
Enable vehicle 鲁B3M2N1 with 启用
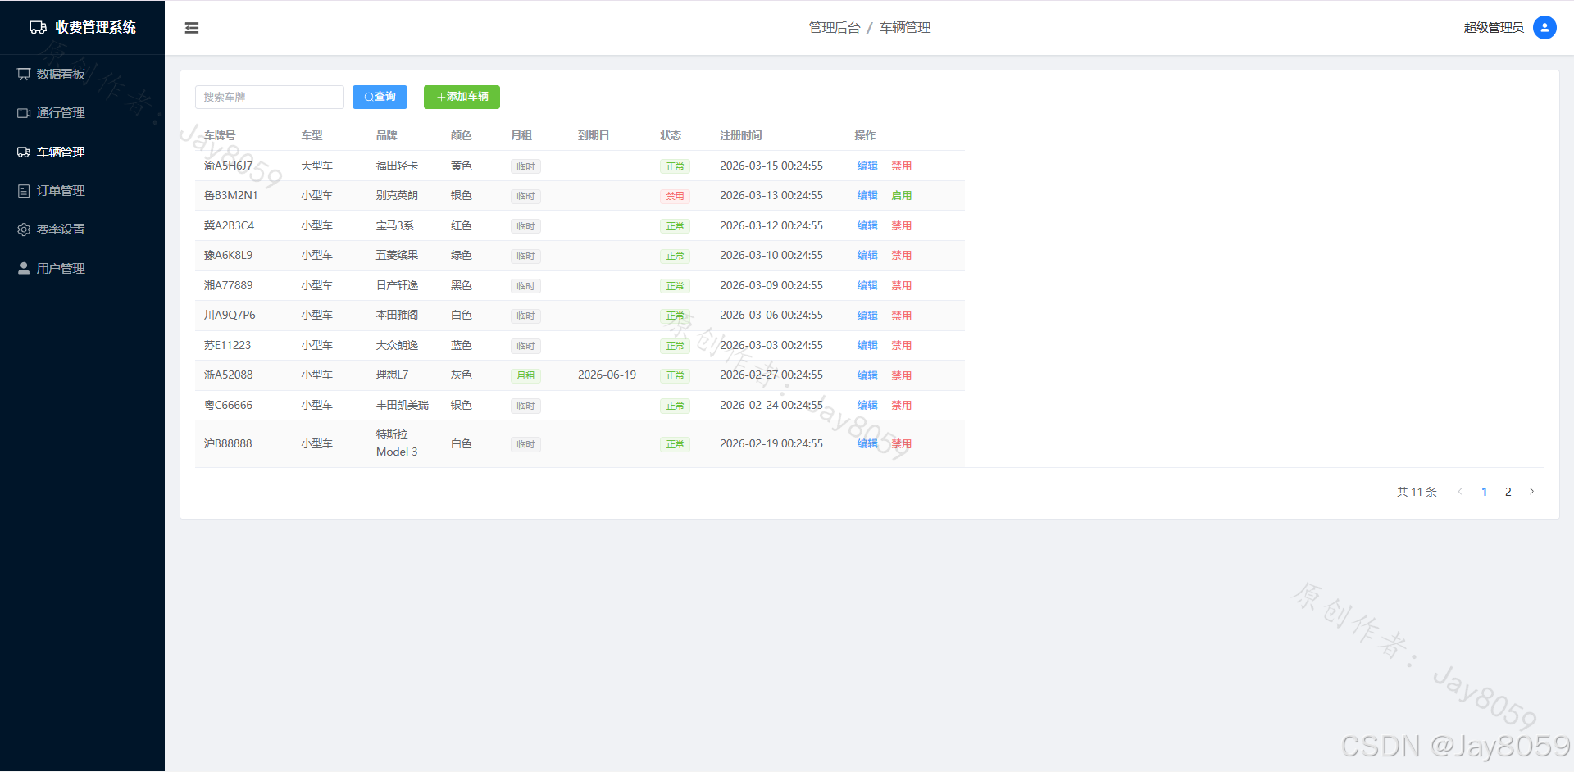tap(902, 196)
